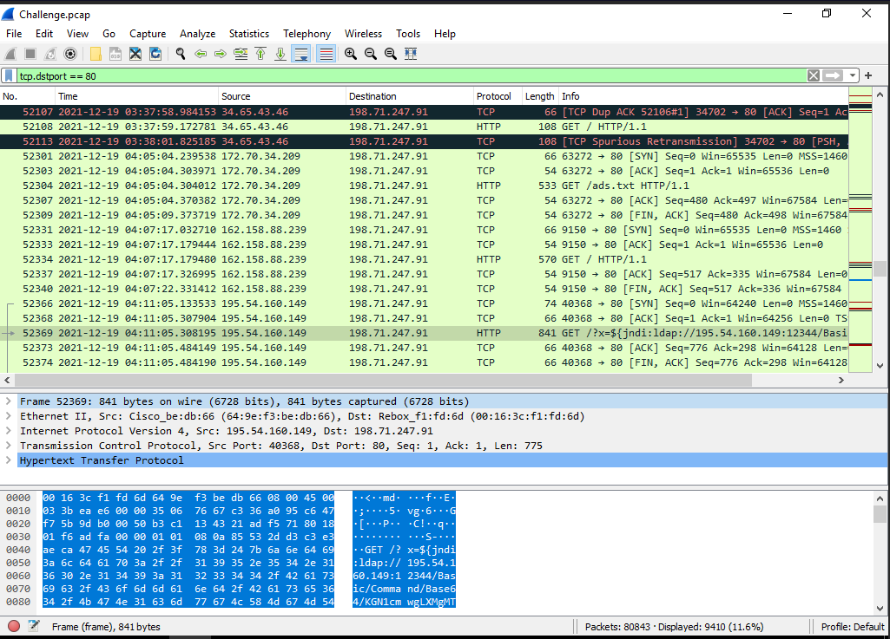Open the Analyze menu

[197, 34]
